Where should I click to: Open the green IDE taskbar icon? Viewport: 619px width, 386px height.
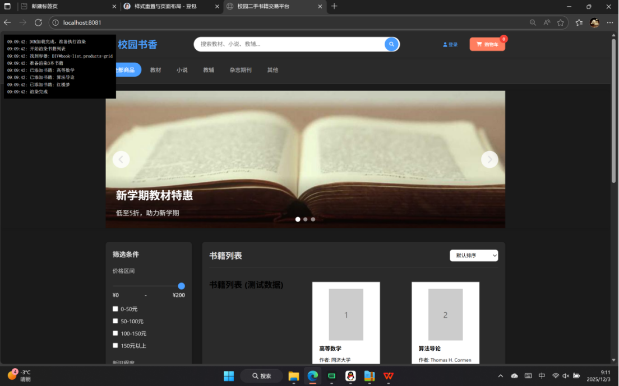pyautogui.click(x=331, y=376)
